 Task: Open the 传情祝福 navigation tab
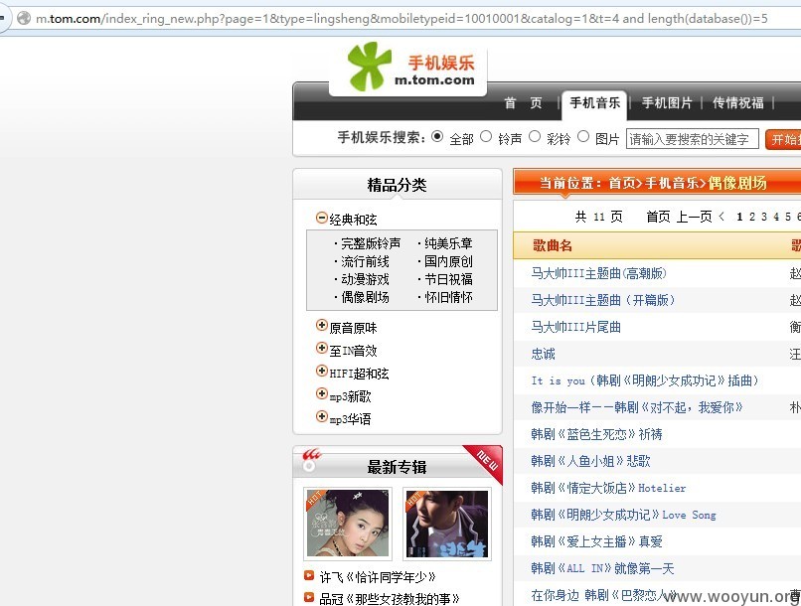point(738,103)
